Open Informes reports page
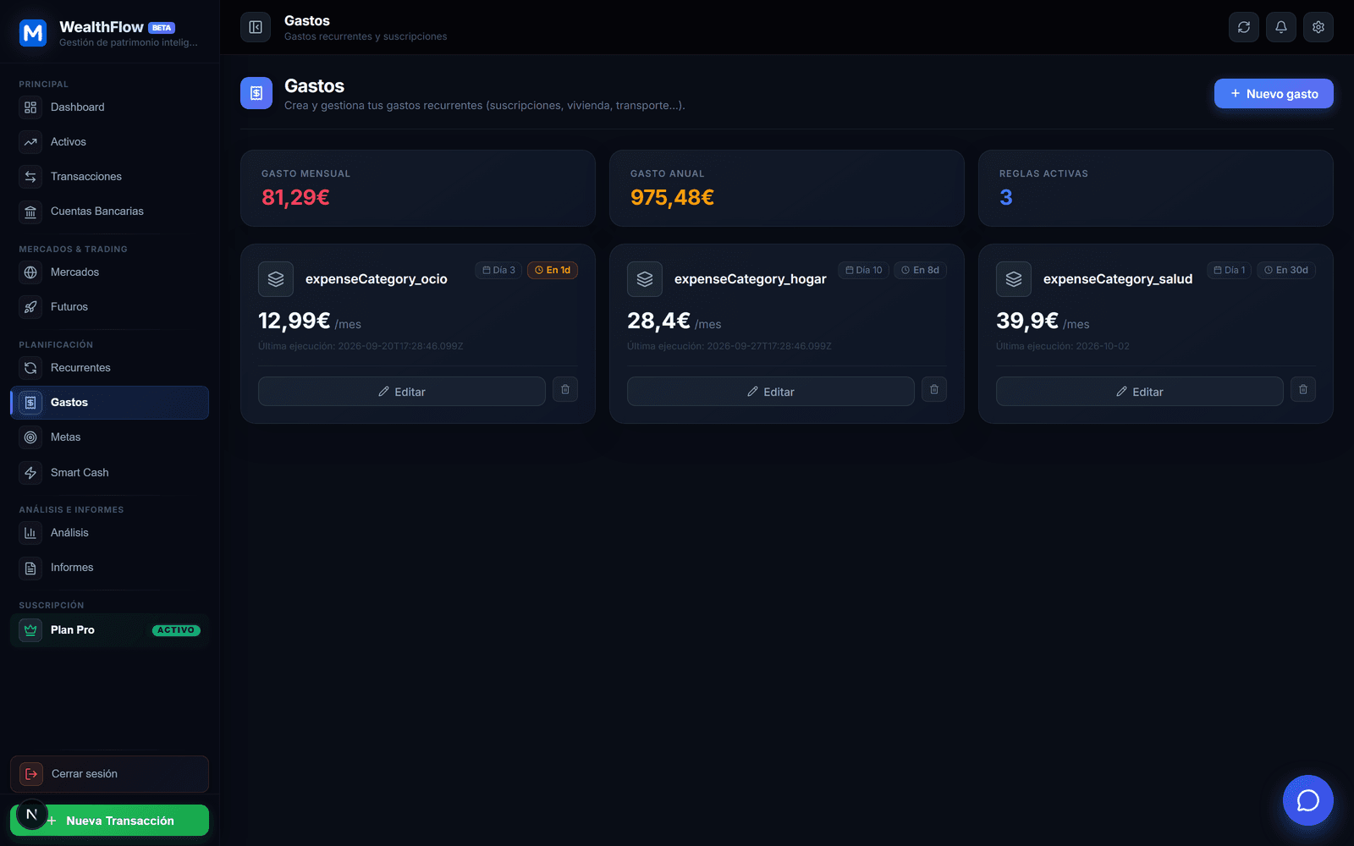 pos(109,568)
